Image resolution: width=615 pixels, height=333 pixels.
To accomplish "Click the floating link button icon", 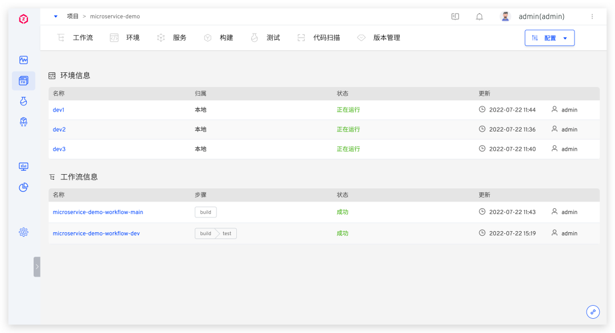I will pos(593,311).
